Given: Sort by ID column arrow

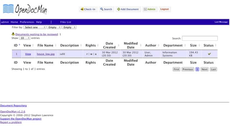Looking at the screenshot, I should click(19, 45).
